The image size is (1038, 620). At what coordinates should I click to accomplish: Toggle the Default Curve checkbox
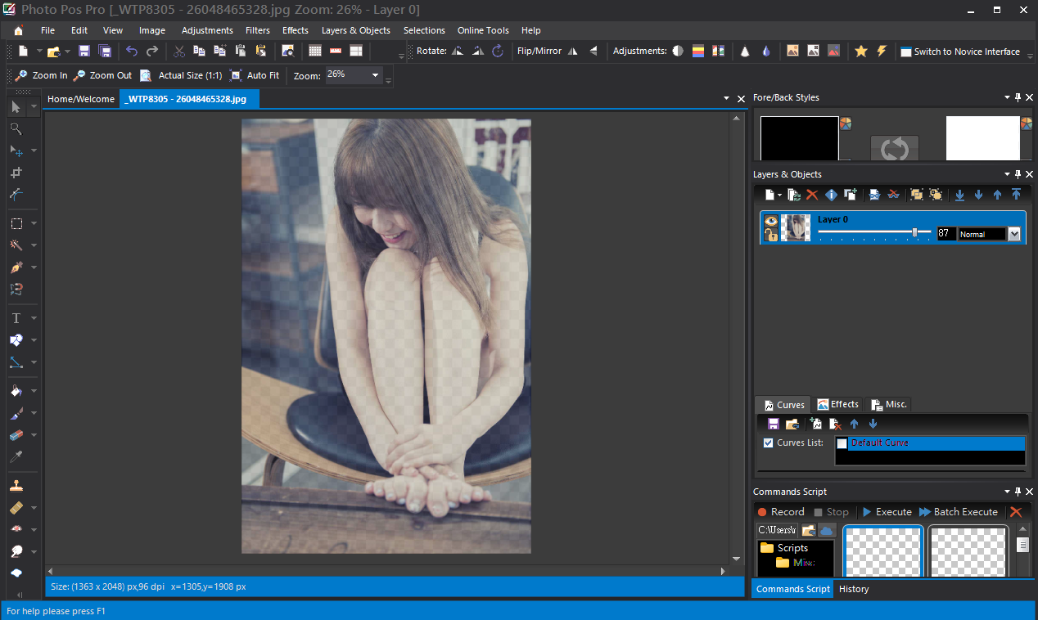coord(842,443)
